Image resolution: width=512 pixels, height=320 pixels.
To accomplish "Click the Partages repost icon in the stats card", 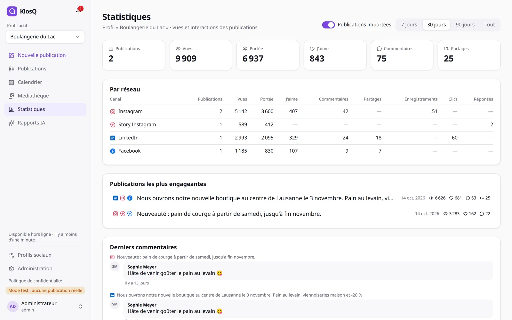I will click(x=446, y=49).
